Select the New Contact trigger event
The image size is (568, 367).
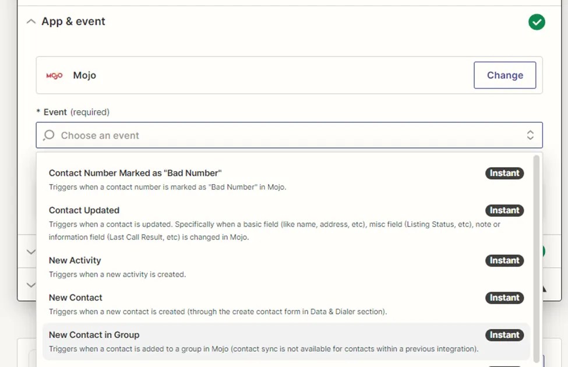(x=75, y=298)
